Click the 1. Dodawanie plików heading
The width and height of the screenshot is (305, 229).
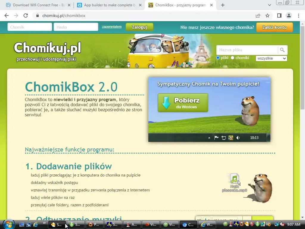coord(69,166)
